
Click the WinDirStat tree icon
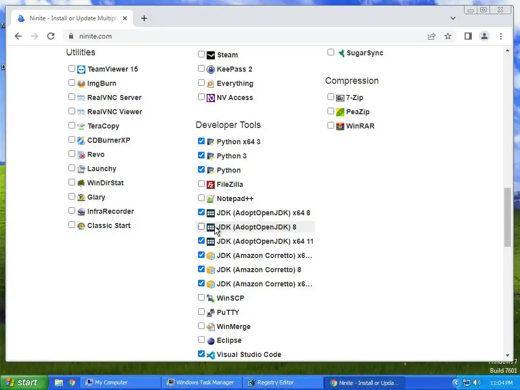[x=81, y=183]
